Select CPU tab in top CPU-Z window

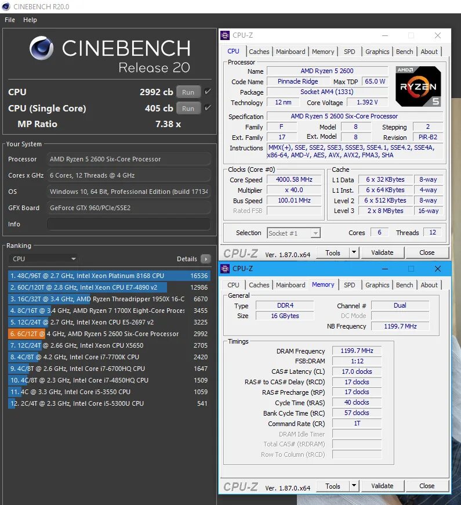point(233,51)
